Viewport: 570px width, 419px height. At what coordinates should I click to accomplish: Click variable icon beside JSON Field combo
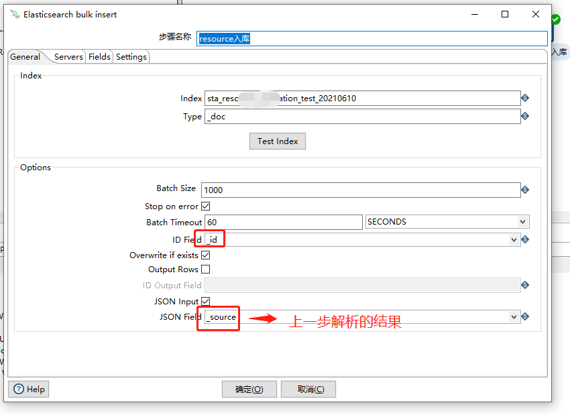[525, 316]
